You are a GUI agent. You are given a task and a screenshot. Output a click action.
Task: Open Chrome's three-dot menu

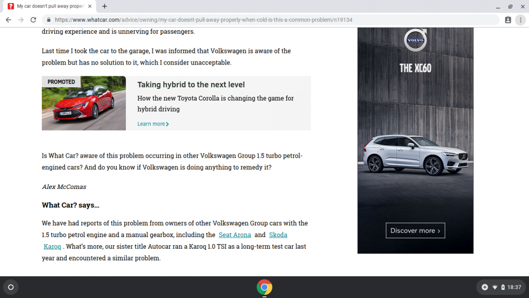pyautogui.click(x=521, y=20)
